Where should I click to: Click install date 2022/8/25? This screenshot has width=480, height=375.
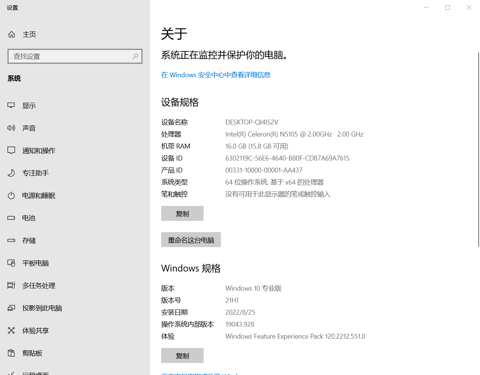point(240,312)
